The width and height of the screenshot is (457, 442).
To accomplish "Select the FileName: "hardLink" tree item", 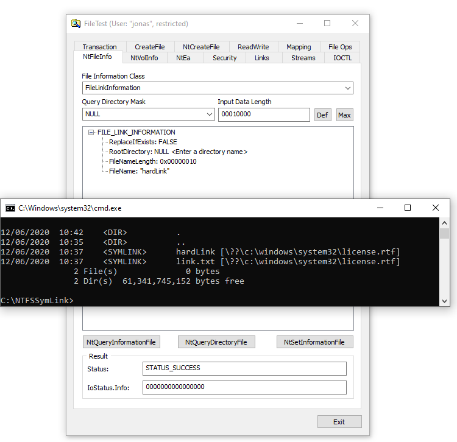I will tap(140, 171).
